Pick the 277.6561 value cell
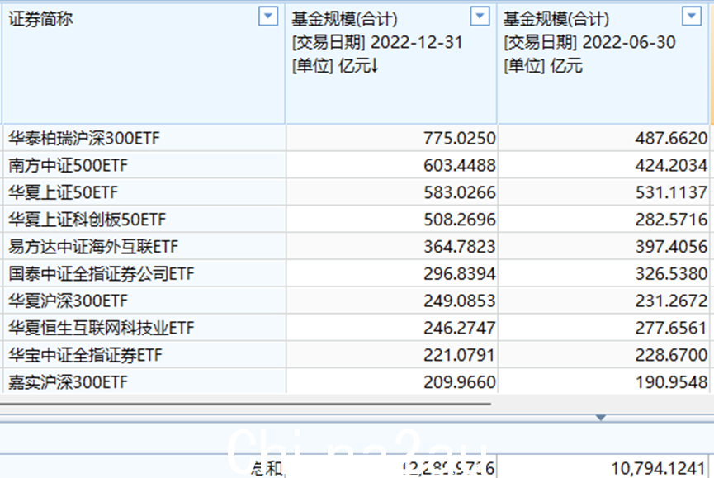The image size is (714, 478). 603,328
